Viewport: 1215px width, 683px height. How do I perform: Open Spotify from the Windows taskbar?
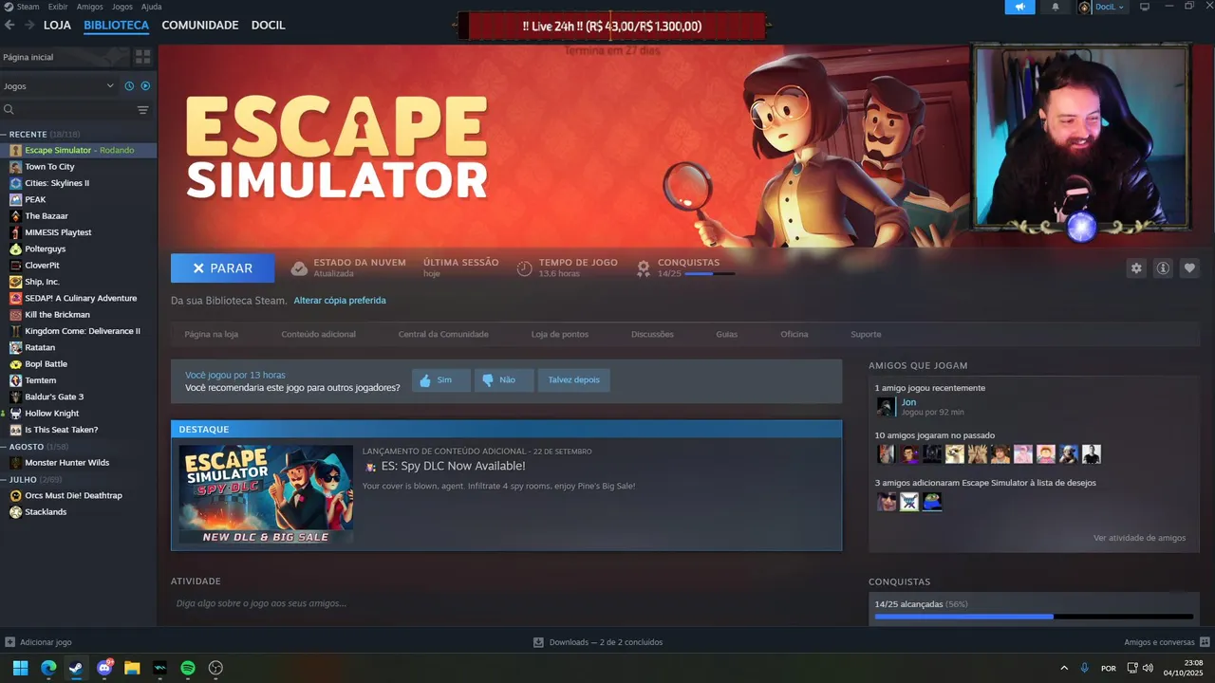(x=188, y=668)
